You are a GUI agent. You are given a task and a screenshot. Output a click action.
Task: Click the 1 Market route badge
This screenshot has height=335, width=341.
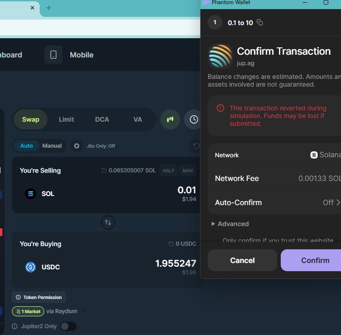pyautogui.click(x=28, y=311)
